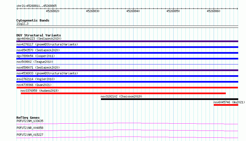Click the blue bar under dgv7899n54
Viewport: 246px width, 141px height.
127,59
